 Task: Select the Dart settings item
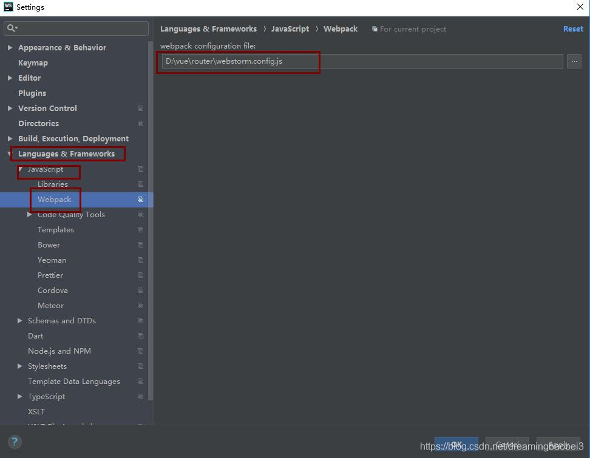[x=35, y=336]
